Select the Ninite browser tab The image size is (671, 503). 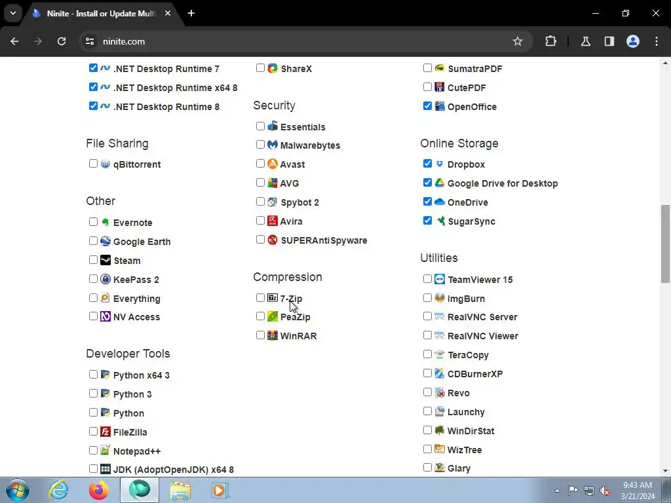[101, 14]
